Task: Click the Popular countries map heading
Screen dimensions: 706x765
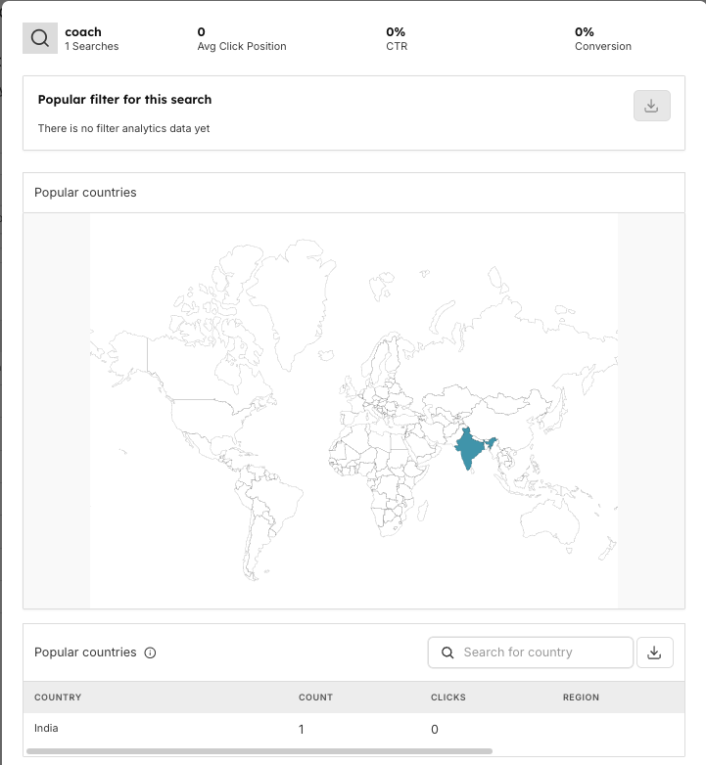Action: (x=85, y=193)
